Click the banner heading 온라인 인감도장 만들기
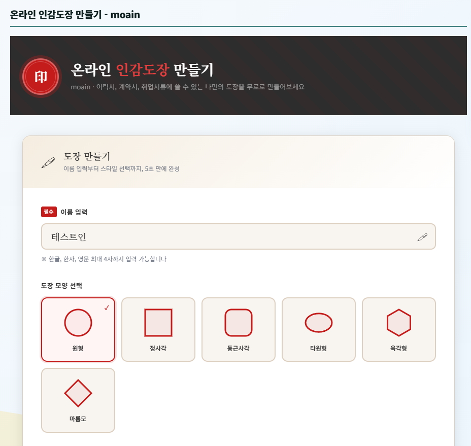471x446 pixels. click(x=142, y=70)
